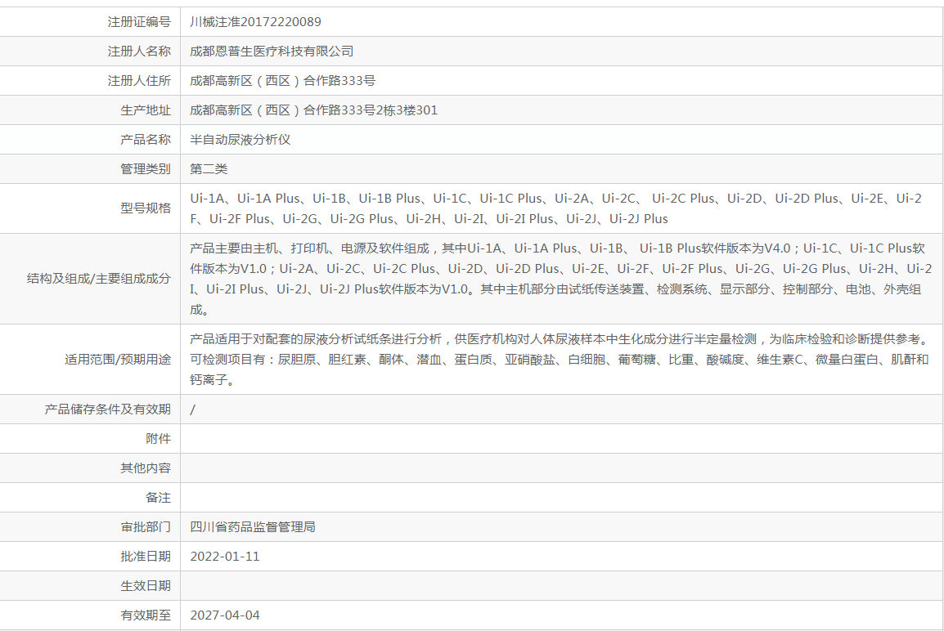Viewport: 944px width, 631px height.
Task: Select management category value 第二类
Action: coord(209,169)
